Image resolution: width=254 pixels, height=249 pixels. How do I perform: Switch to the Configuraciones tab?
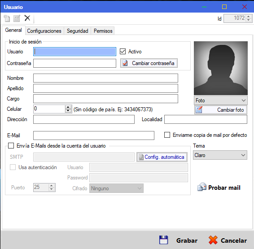[44, 31]
